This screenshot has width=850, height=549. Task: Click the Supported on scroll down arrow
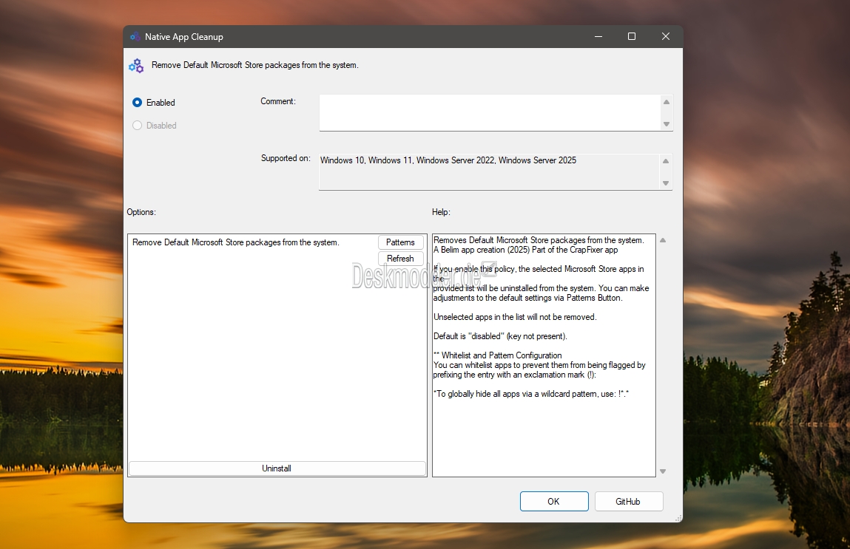(666, 183)
